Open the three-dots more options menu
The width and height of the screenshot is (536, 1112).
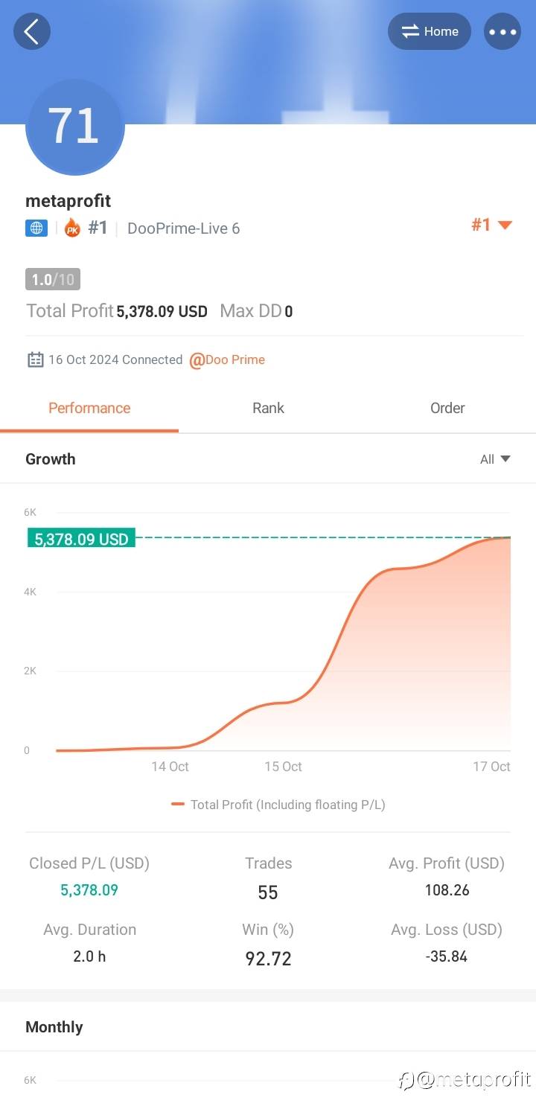coord(502,32)
